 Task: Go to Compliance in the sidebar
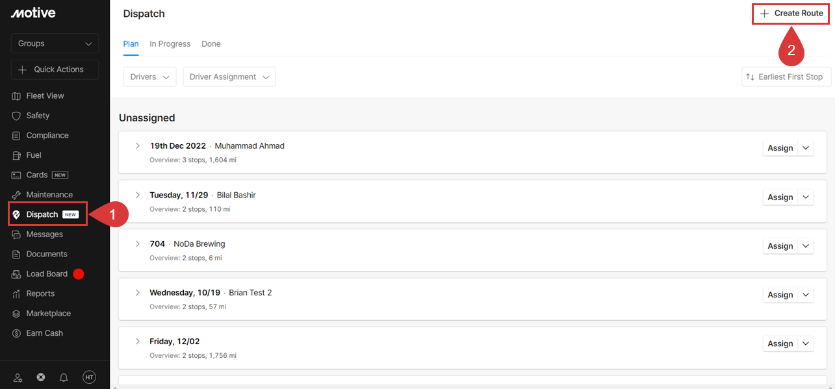coord(40,135)
